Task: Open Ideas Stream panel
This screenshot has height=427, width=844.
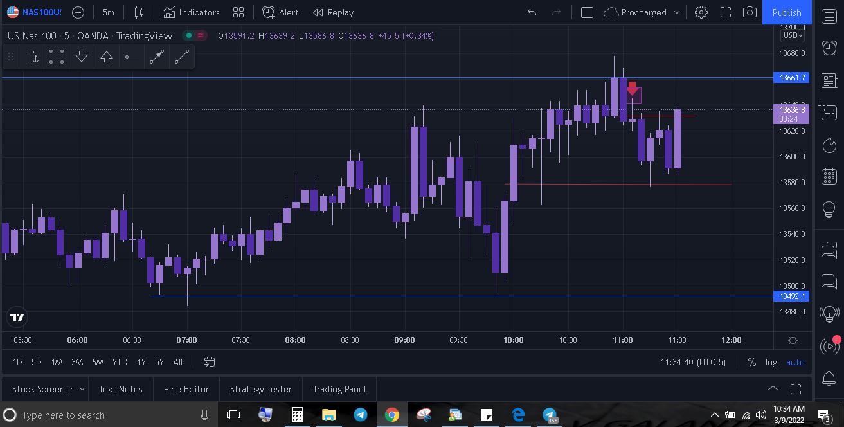Action: tap(829, 314)
